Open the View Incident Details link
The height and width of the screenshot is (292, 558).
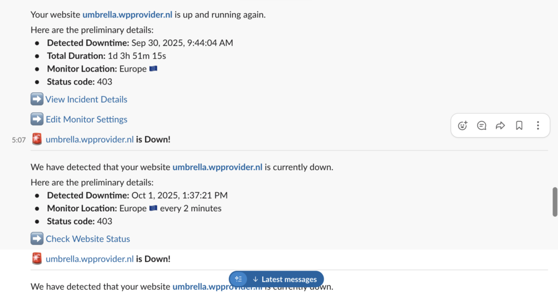(87, 99)
